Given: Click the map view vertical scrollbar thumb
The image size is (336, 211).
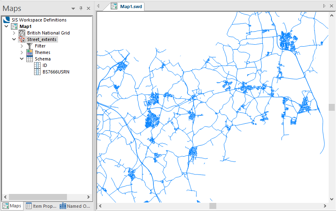Looking at the screenshot, I should (332, 107).
